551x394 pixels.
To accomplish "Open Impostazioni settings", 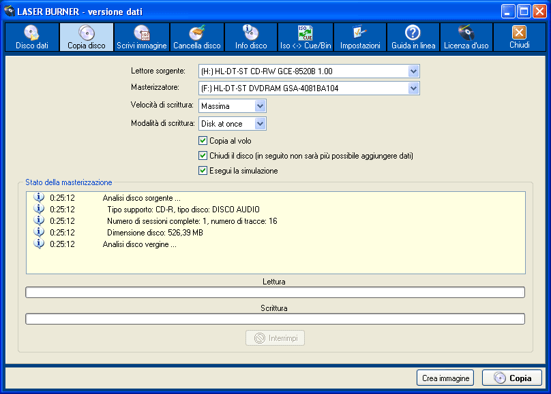I will click(360, 37).
